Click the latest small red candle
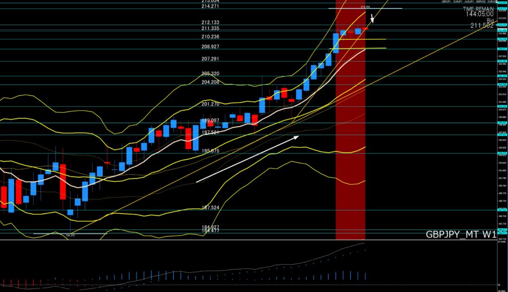The width and height of the screenshot is (508, 292). tap(365, 29)
